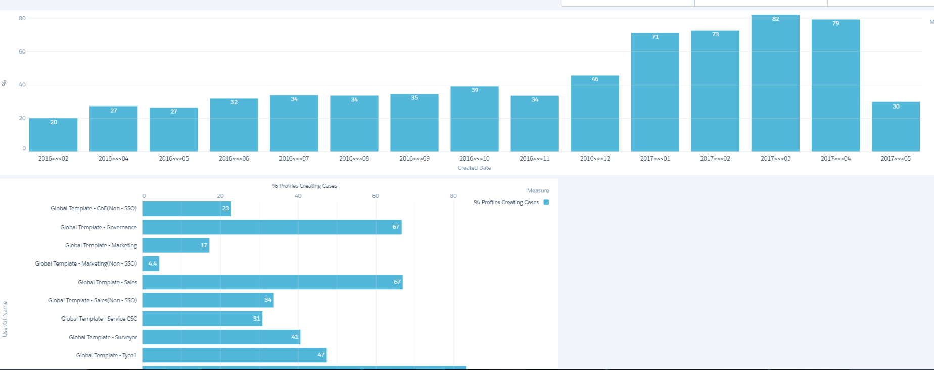Click the "Global Template - Marketing(Non - SSO)" row label
Viewport: 934px width, 370px height.
click(86, 263)
